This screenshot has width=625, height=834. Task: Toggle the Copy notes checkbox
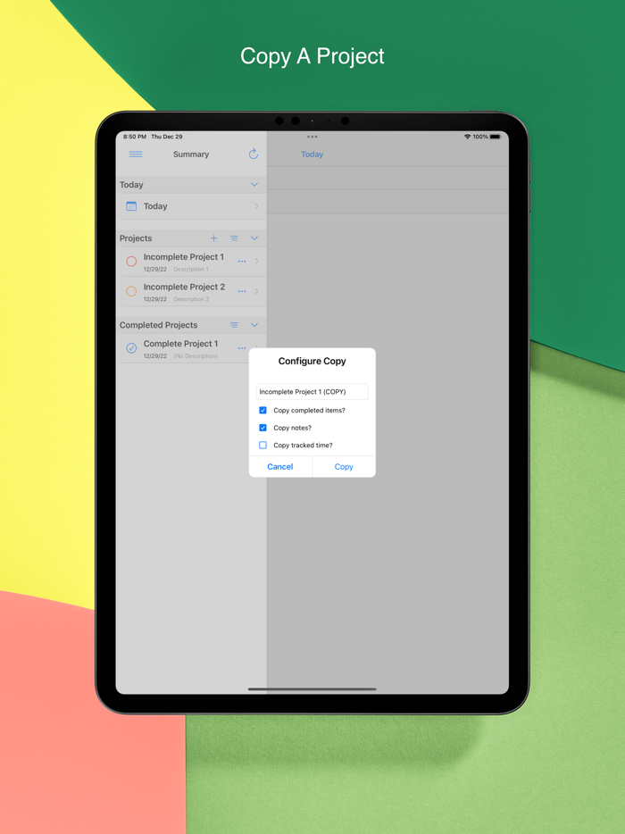(262, 428)
